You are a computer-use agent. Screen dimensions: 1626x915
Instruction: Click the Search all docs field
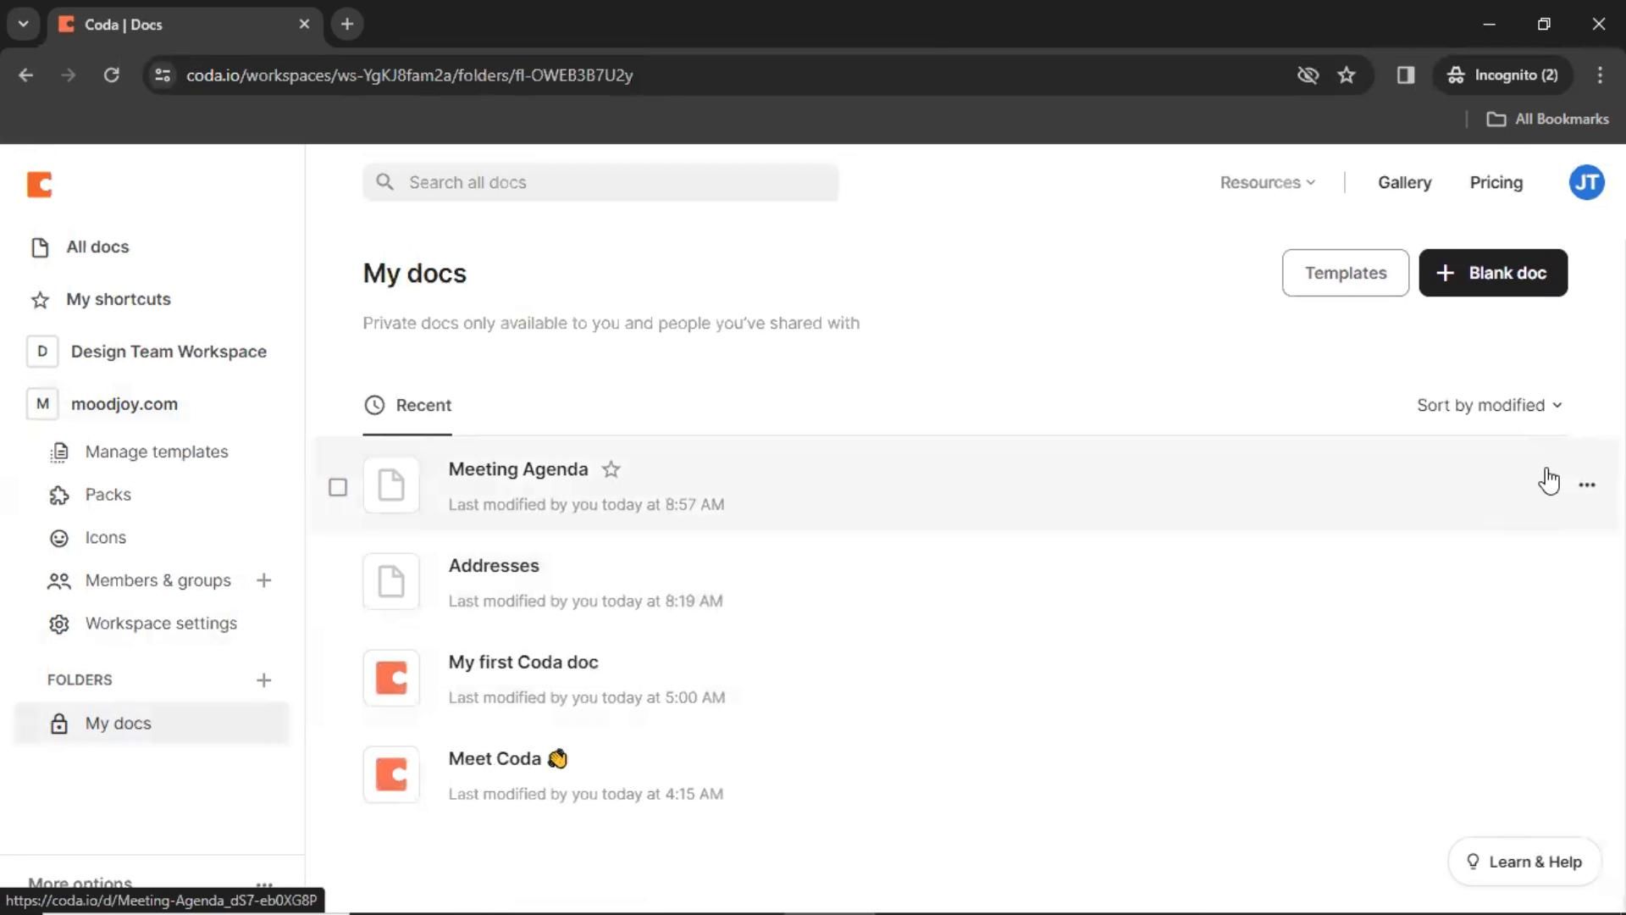click(600, 182)
